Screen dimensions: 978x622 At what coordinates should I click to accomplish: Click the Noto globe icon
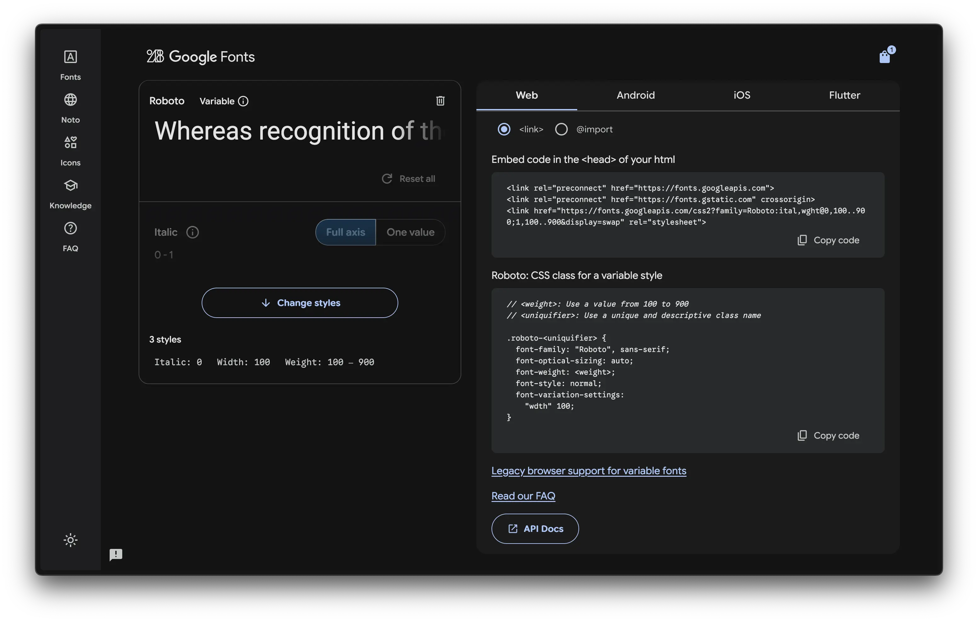coord(70,100)
